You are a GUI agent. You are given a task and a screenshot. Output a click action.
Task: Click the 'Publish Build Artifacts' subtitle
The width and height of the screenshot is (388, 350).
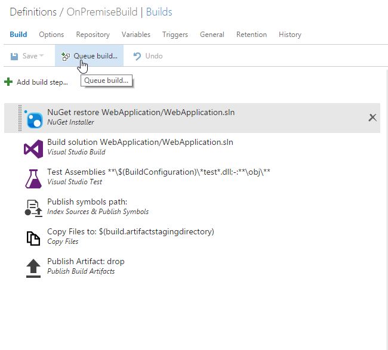pyautogui.click(x=81, y=271)
